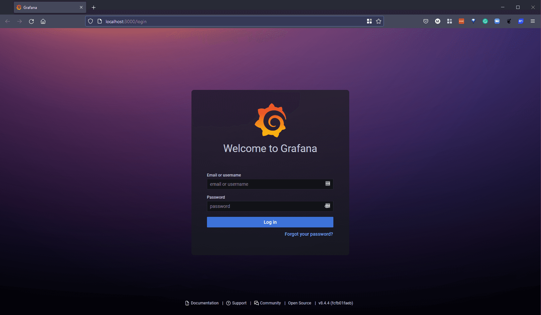Click the password manager icon in username field
The image size is (541, 315).
point(327,183)
